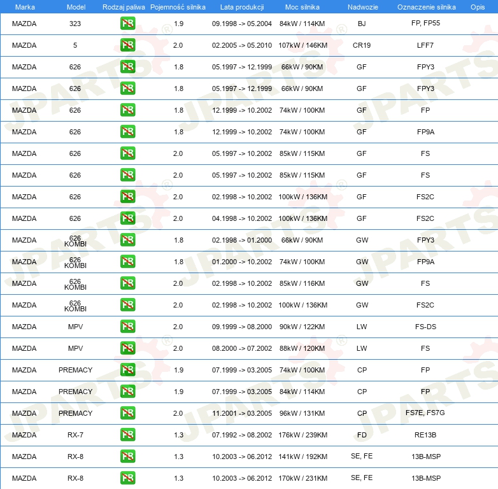Click production years '09.1999 -> 08.2000'
Screen dimensions: 498x489
pyautogui.click(x=242, y=327)
